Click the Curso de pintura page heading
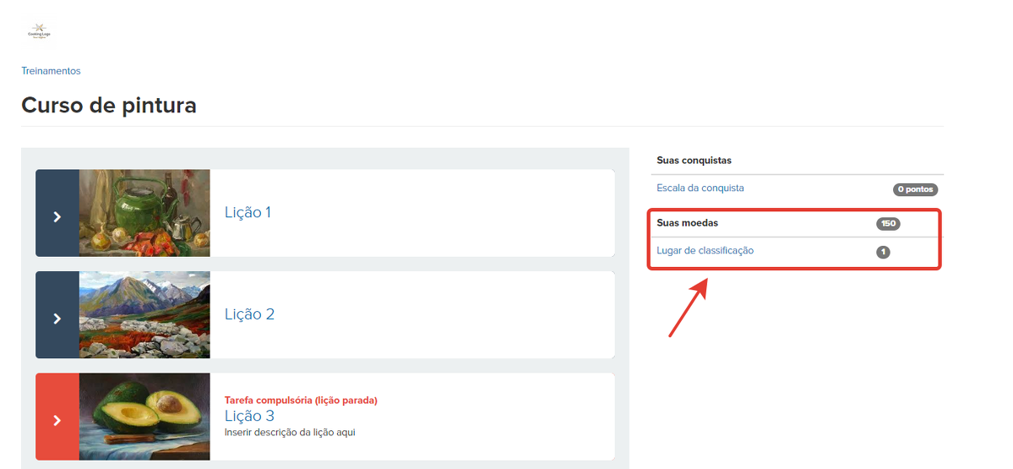This screenshot has width=1013, height=469. click(x=109, y=105)
